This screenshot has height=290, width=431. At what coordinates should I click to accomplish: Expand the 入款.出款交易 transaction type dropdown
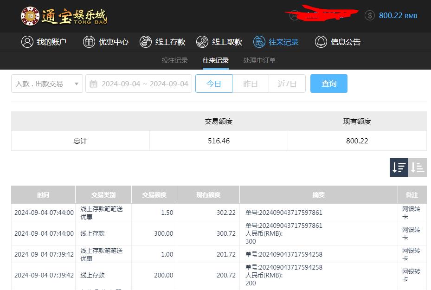[46, 84]
